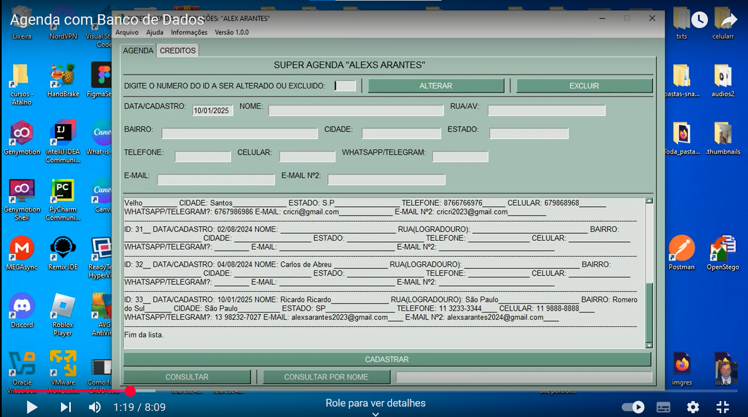Open the Arquivo menu

[x=127, y=32]
